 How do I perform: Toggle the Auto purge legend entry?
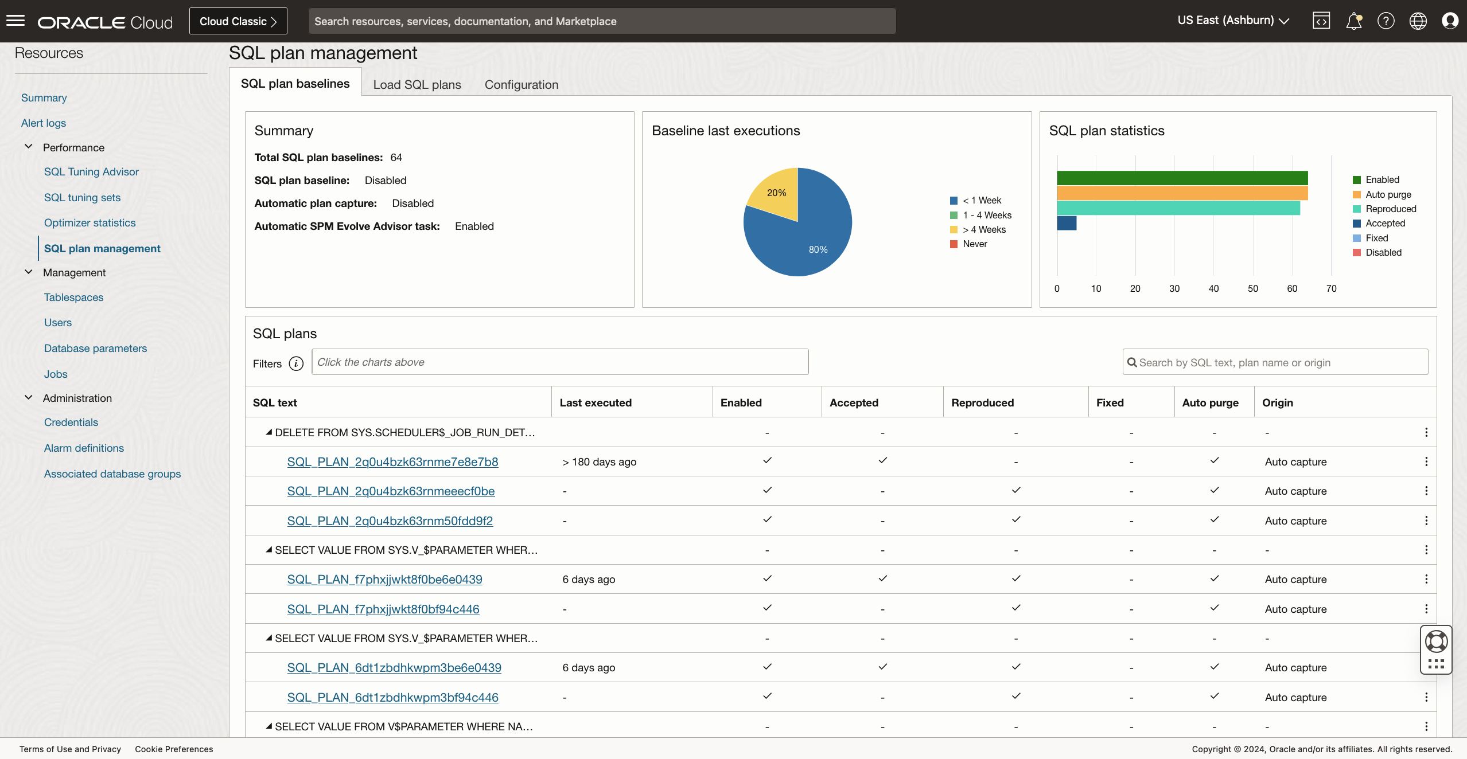pyautogui.click(x=1382, y=195)
